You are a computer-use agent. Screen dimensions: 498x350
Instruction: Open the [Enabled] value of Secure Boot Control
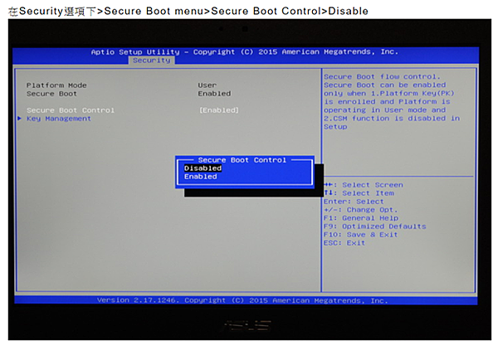219,110
